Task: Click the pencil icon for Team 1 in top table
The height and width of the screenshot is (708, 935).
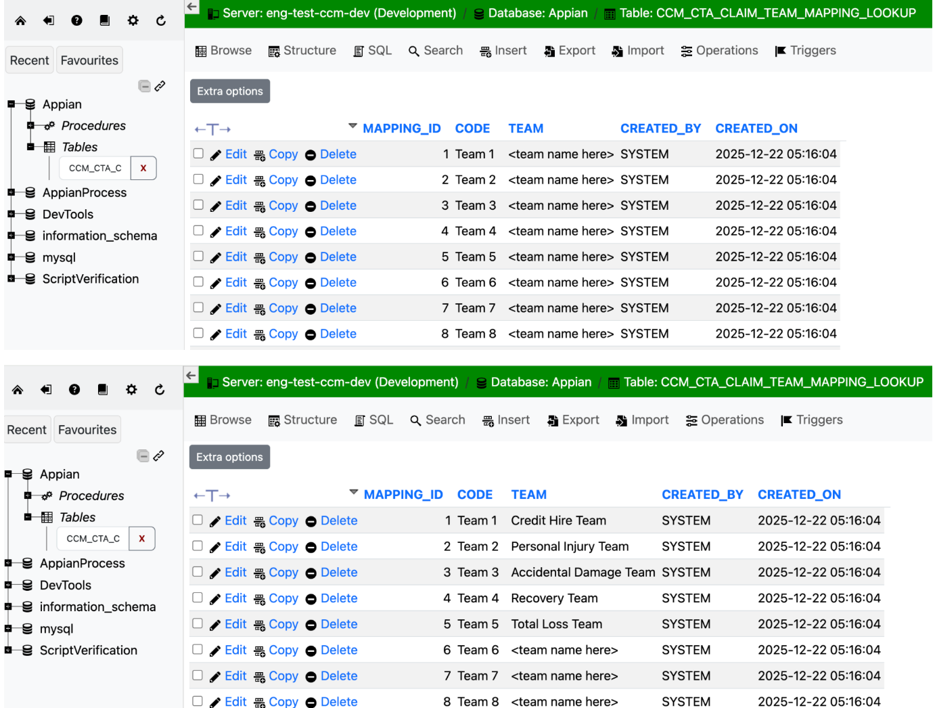Action: [x=216, y=155]
